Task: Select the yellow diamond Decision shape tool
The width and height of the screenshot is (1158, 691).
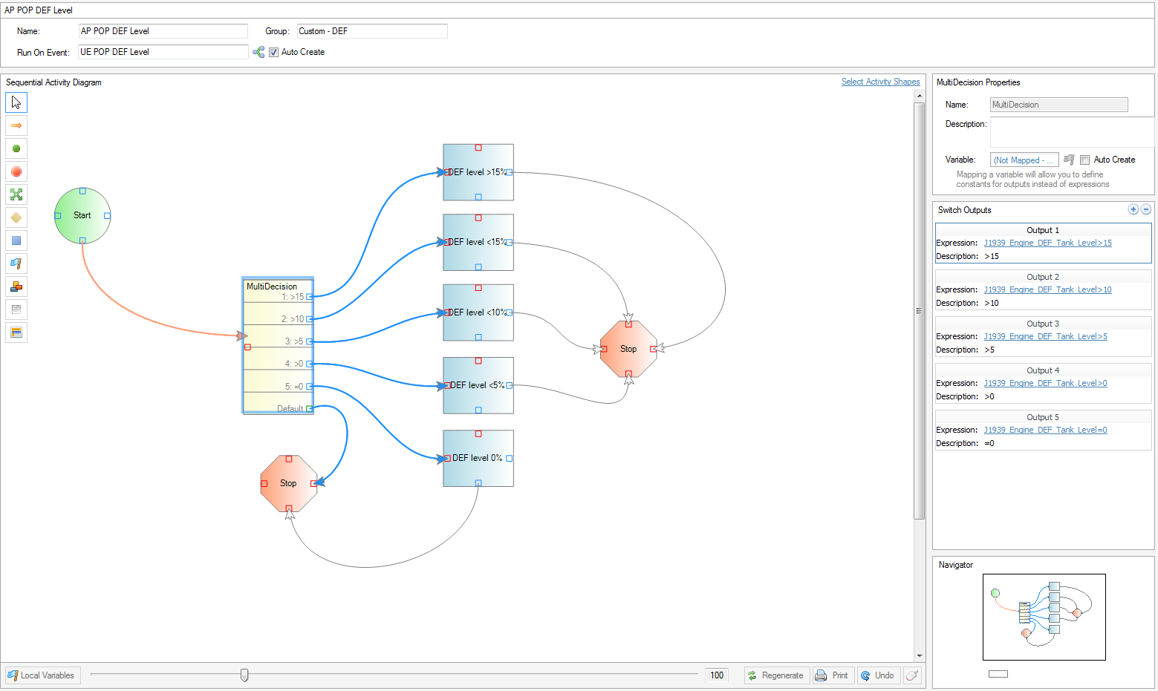Action: click(16, 217)
